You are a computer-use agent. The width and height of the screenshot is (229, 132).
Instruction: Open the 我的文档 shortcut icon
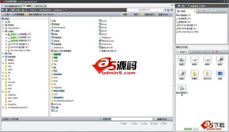click(x=207, y=74)
